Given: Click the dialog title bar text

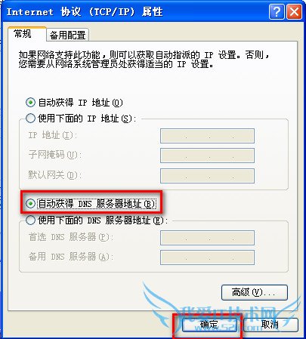Looking at the screenshot, I should pyautogui.click(x=85, y=11).
